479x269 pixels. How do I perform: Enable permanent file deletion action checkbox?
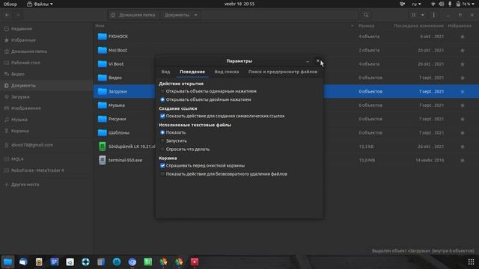(162, 174)
